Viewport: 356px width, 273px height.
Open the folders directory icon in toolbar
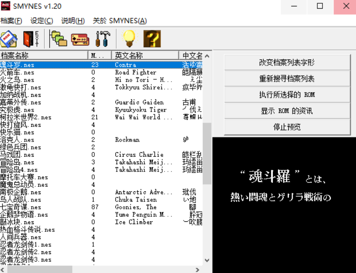click(x=58, y=39)
